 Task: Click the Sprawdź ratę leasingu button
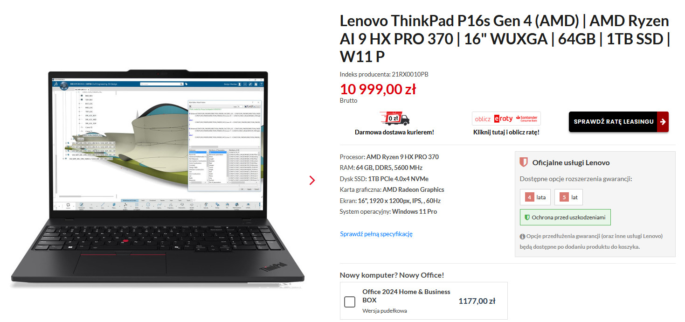pos(618,122)
